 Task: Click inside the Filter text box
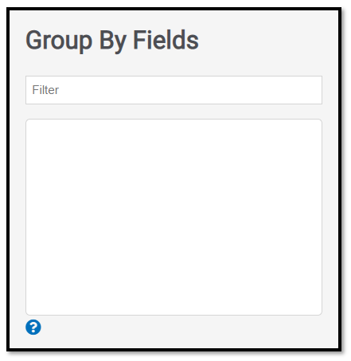[174, 90]
